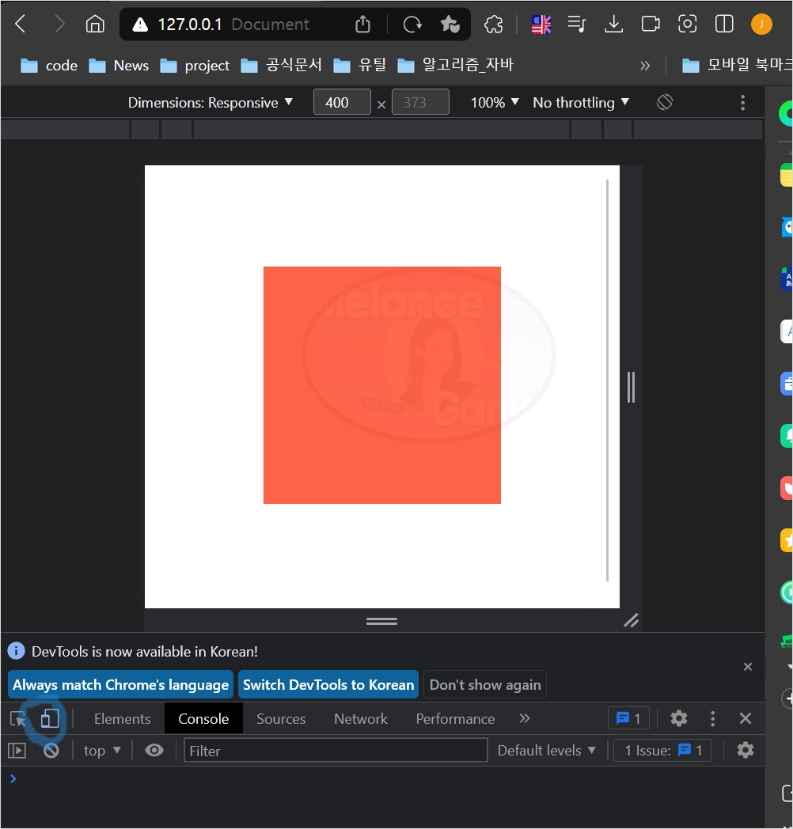The height and width of the screenshot is (829, 793).
Task: Open the No throttling dropdown
Action: pyautogui.click(x=581, y=103)
